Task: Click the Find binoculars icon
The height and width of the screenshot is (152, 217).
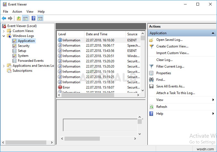Action: point(151,80)
